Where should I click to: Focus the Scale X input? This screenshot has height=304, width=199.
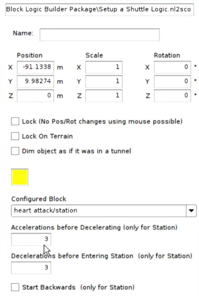(x=104, y=67)
